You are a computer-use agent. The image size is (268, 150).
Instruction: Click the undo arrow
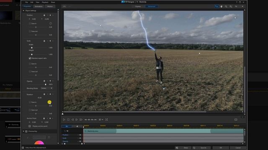pos(64,7)
